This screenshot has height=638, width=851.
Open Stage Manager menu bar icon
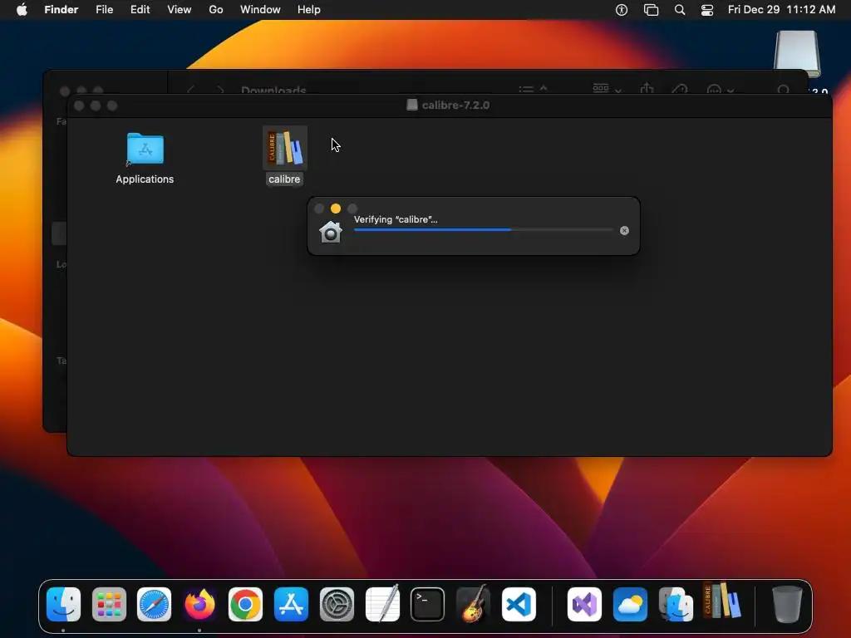point(651,10)
